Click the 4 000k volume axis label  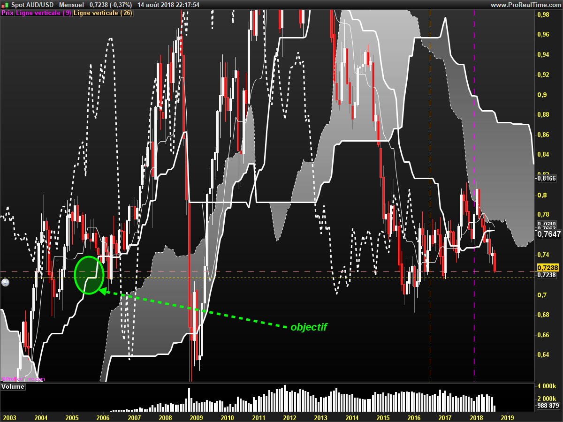click(x=547, y=386)
